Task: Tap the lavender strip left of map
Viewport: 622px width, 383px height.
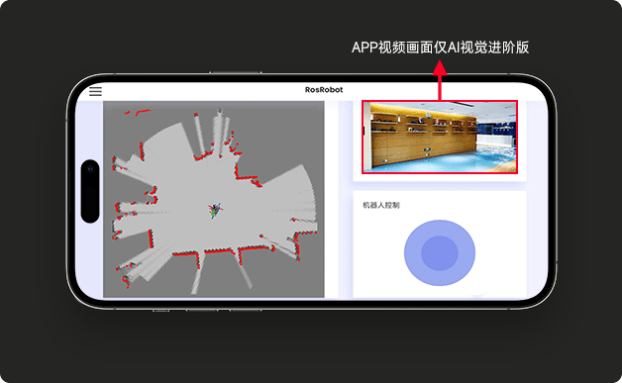Action: tap(89, 257)
